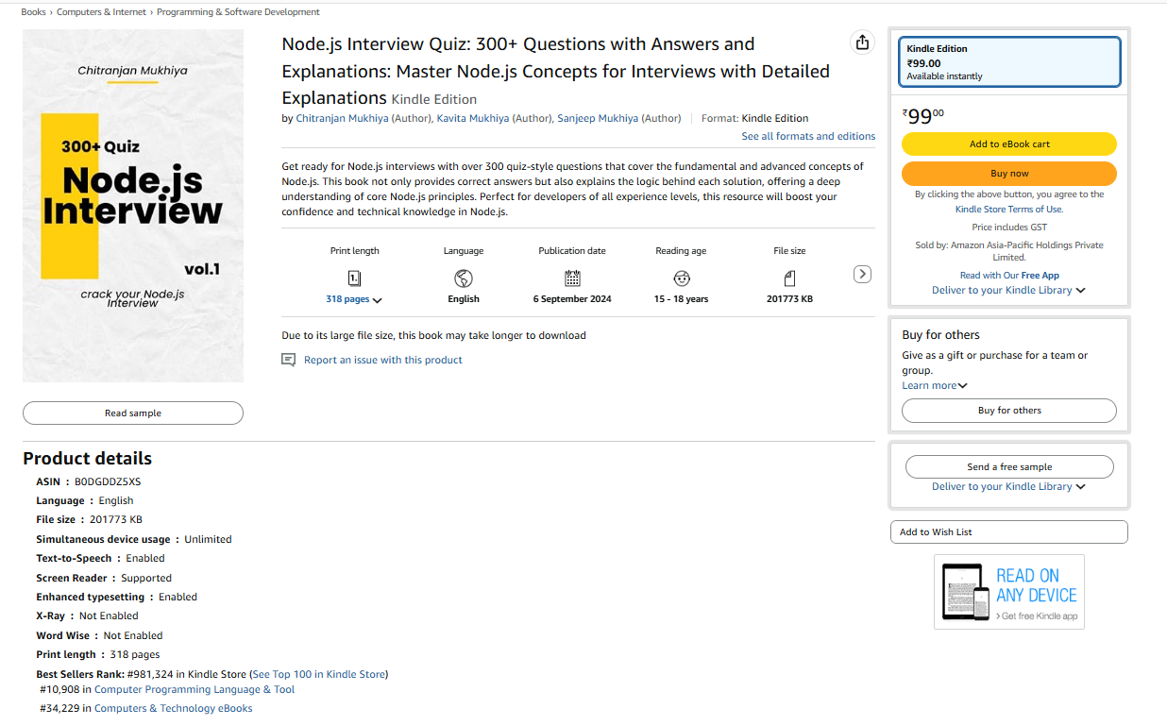1167x725 pixels.
Task: Click Buy for others button
Action: [1009, 411]
